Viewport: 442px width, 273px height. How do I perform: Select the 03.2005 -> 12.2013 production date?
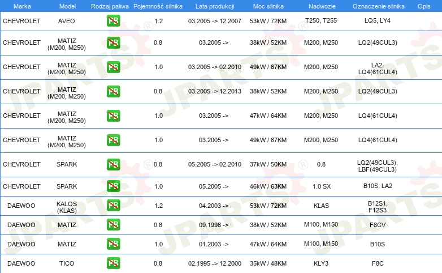[215, 91]
